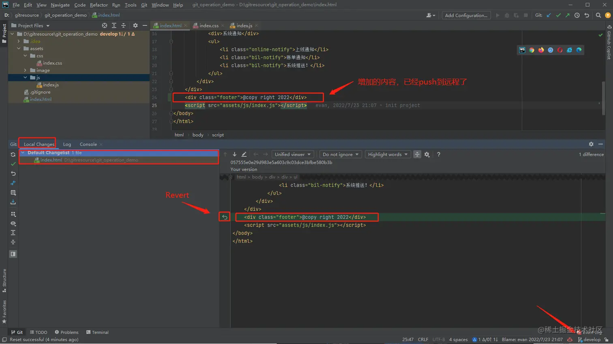Screen dimensions: 613x344
Task: Click the Git Rollback icon in top toolbar
Action: click(587, 15)
